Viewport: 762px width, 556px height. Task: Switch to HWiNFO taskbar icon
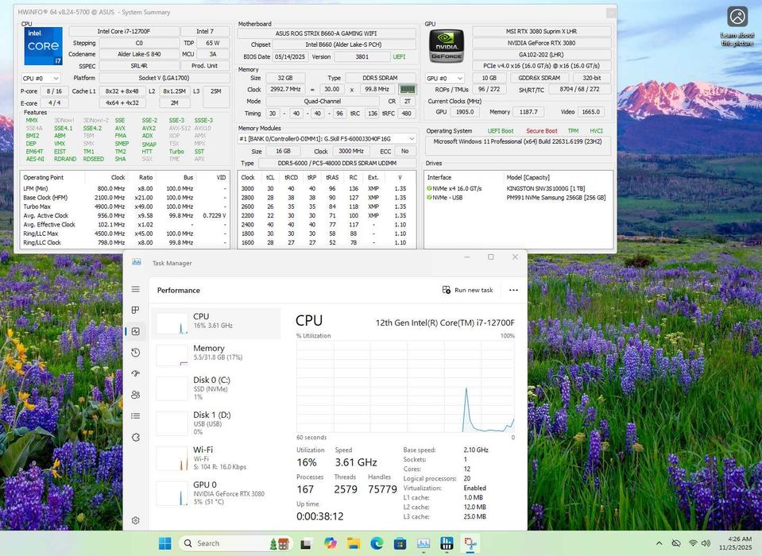447,543
